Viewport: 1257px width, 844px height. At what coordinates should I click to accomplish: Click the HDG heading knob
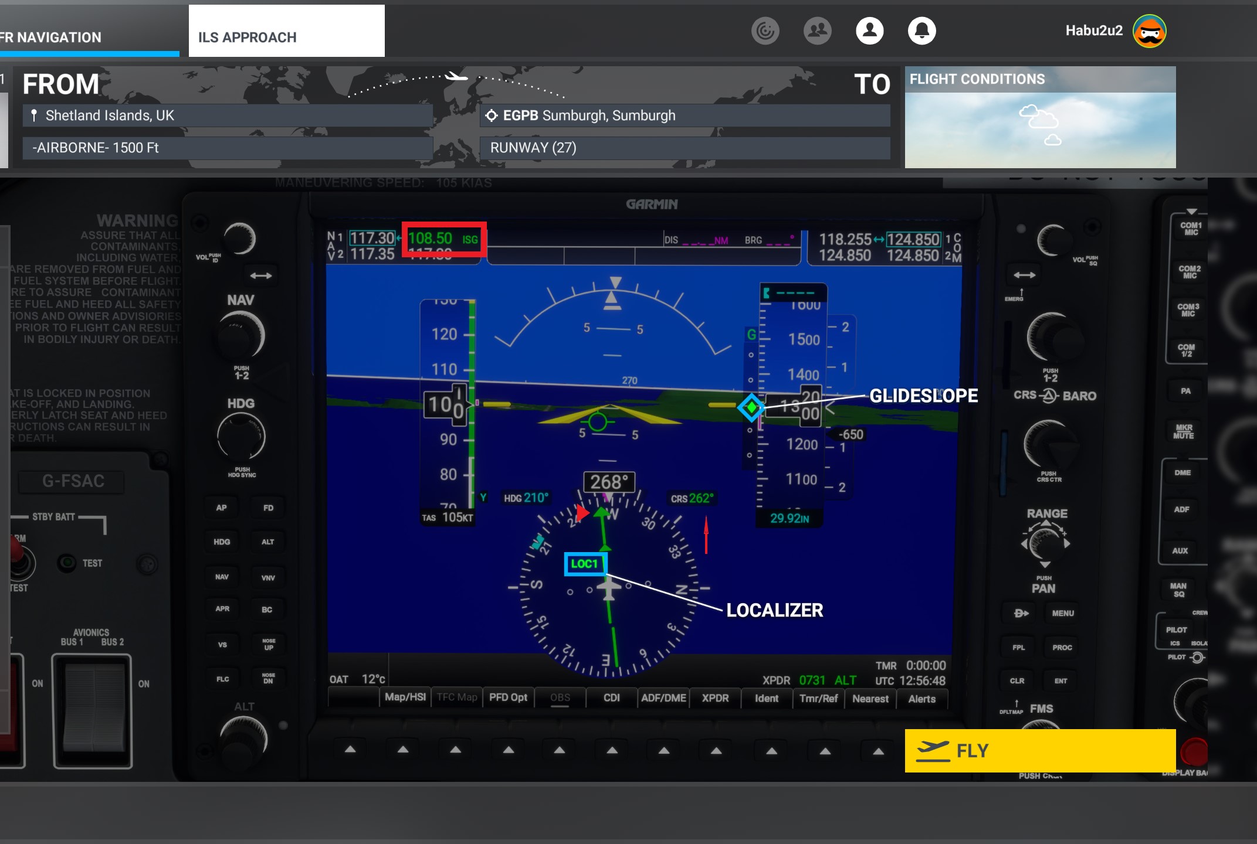coord(241,437)
